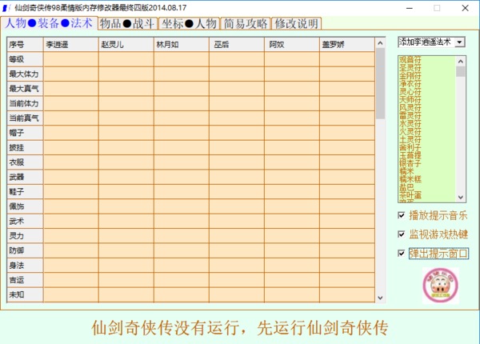Close the 仙剑奇侠传 trainer window
The height and width of the screenshot is (344, 480).
(x=465, y=8)
